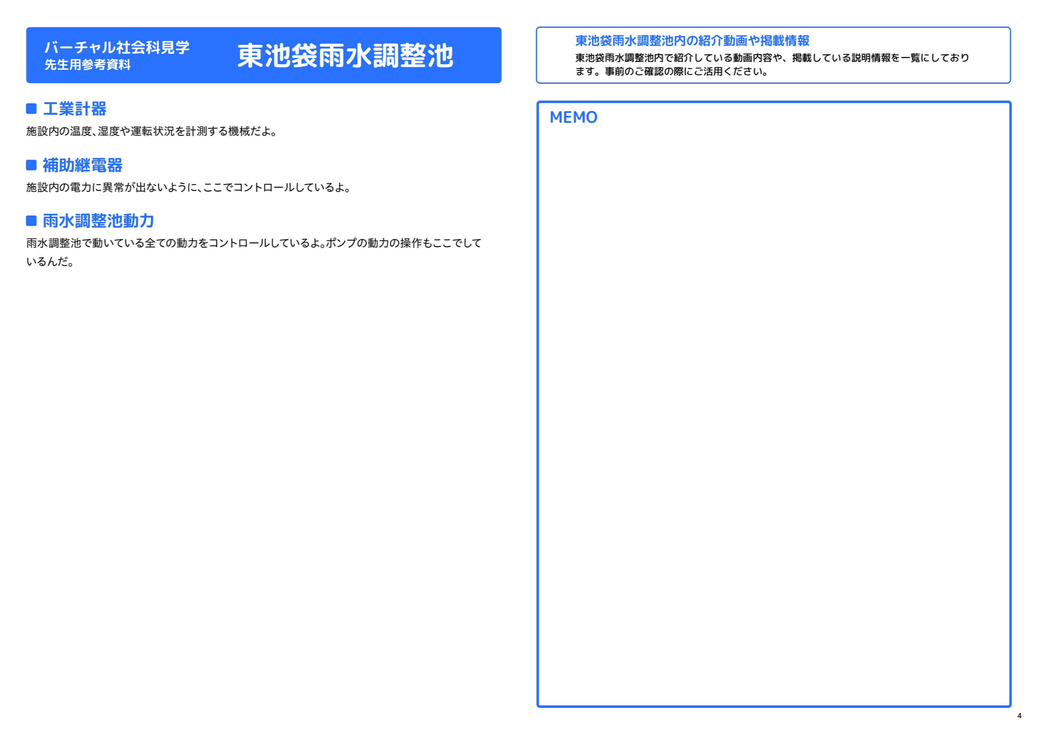Screen dimensions: 1038x734
Task: Click the blue square bullet beside 補助継電器
Action: point(31,165)
